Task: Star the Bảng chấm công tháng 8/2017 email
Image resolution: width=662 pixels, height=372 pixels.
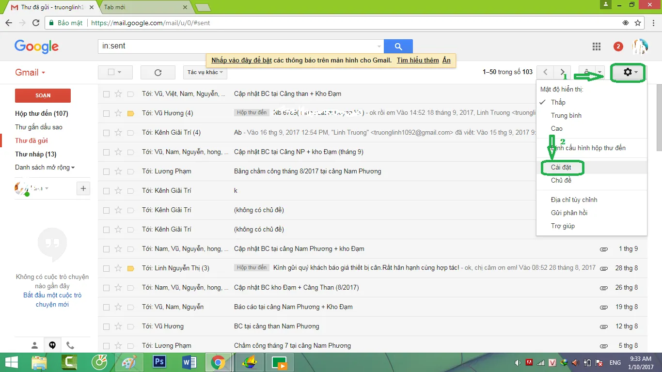Action: pos(118,171)
